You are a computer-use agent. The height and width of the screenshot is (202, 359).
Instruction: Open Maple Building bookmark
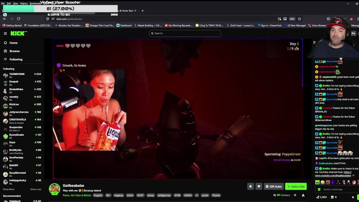click(148, 25)
